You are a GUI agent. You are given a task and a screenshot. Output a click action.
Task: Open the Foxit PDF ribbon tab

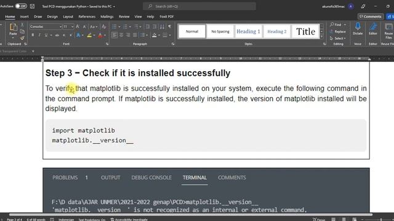tap(167, 17)
